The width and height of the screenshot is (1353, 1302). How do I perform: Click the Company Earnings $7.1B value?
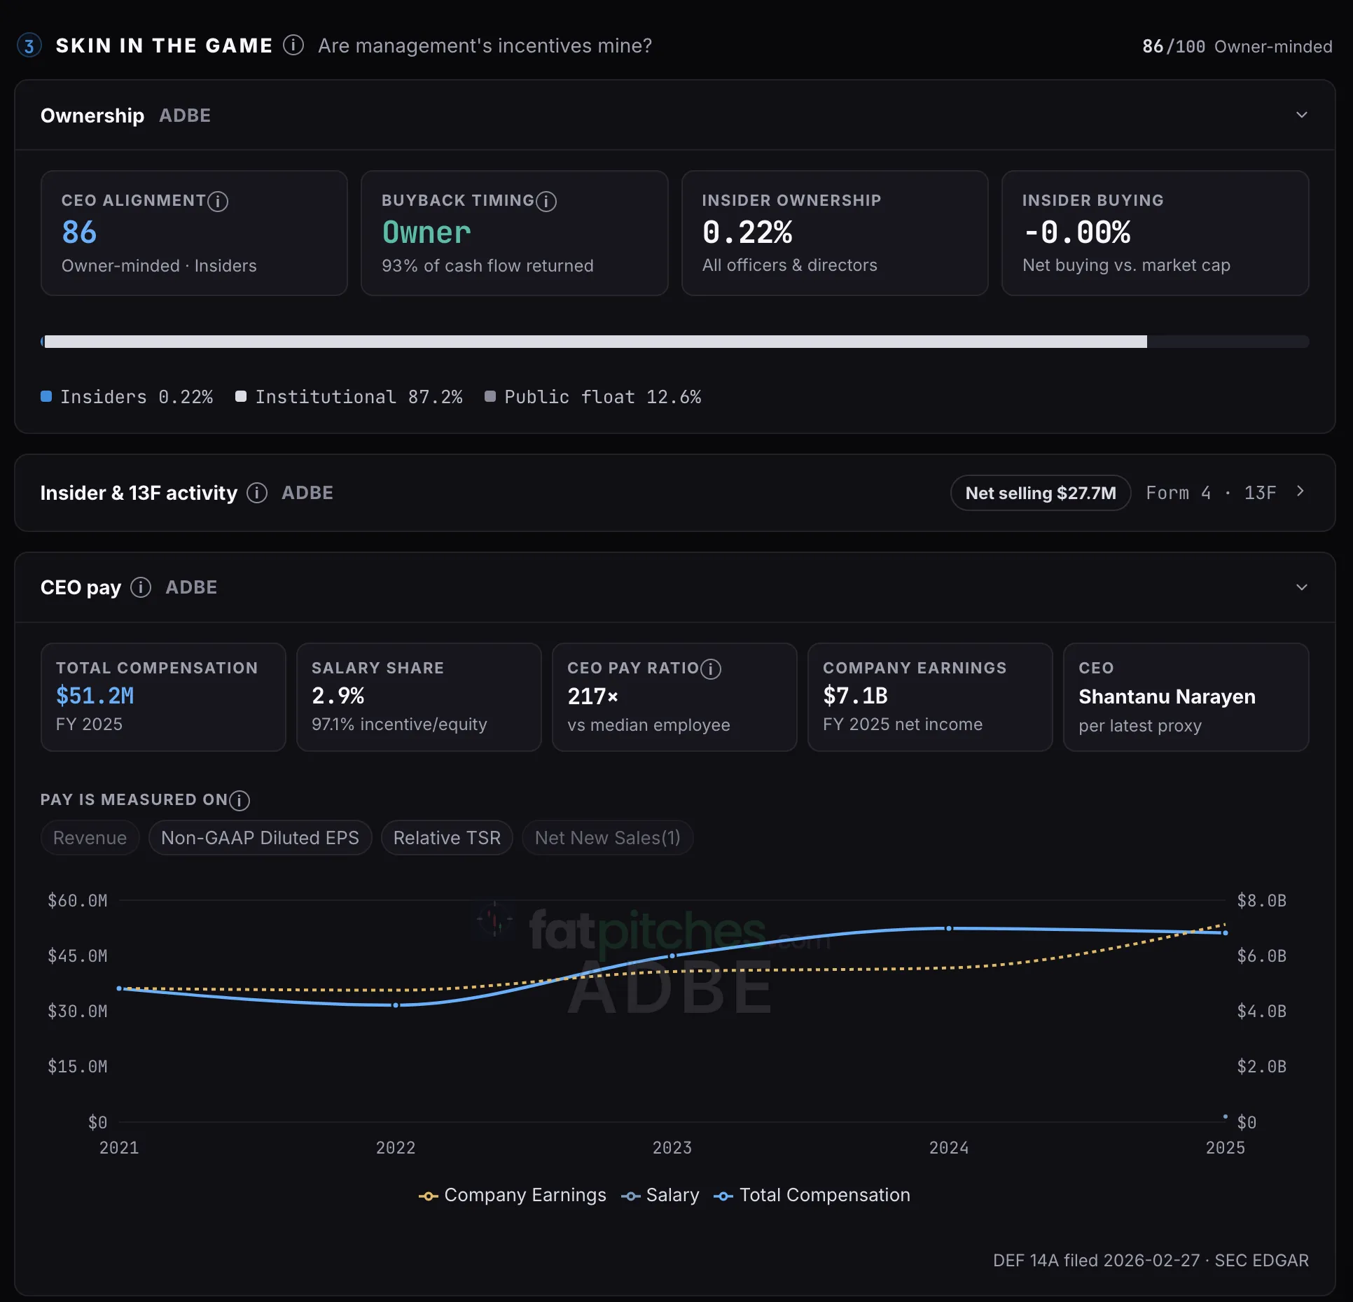[x=855, y=696]
